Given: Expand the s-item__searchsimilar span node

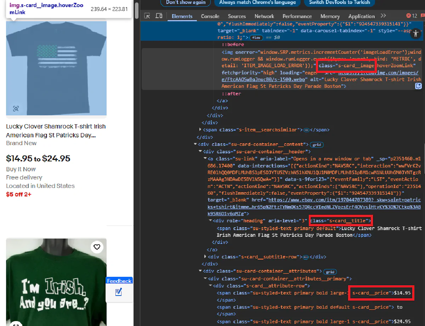Looking at the screenshot, I should coord(201,130).
